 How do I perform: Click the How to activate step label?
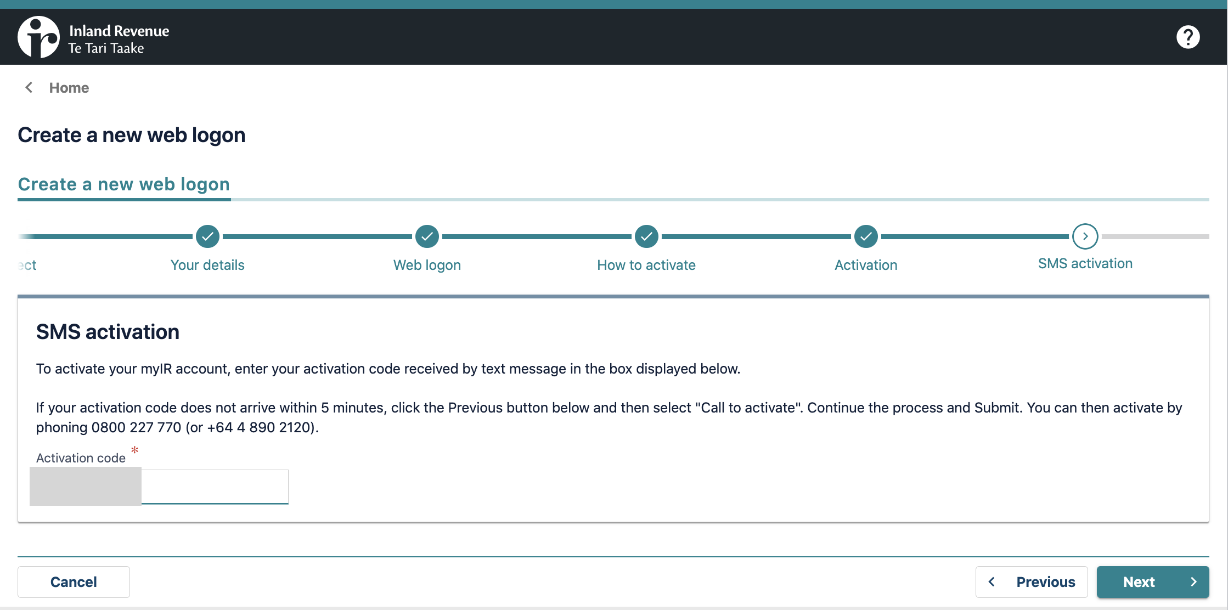[x=646, y=265]
